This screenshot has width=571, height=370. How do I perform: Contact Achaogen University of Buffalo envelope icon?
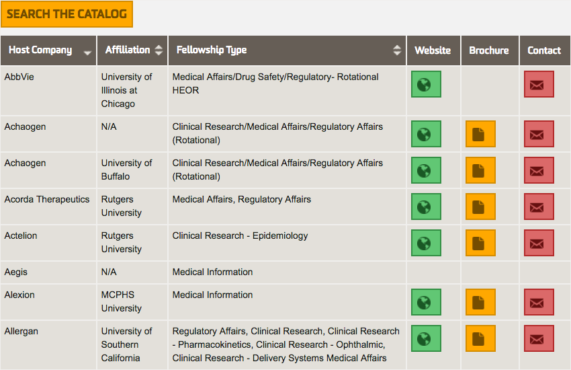pyautogui.click(x=539, y=170)
